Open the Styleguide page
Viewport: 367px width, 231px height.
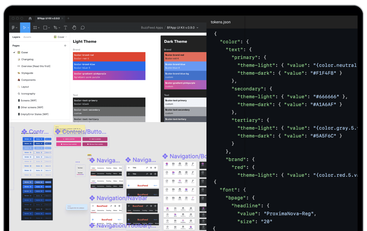tap(27, 73)
